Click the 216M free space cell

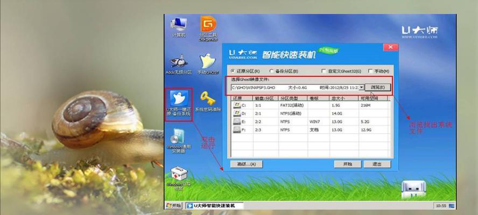[365, 105]
